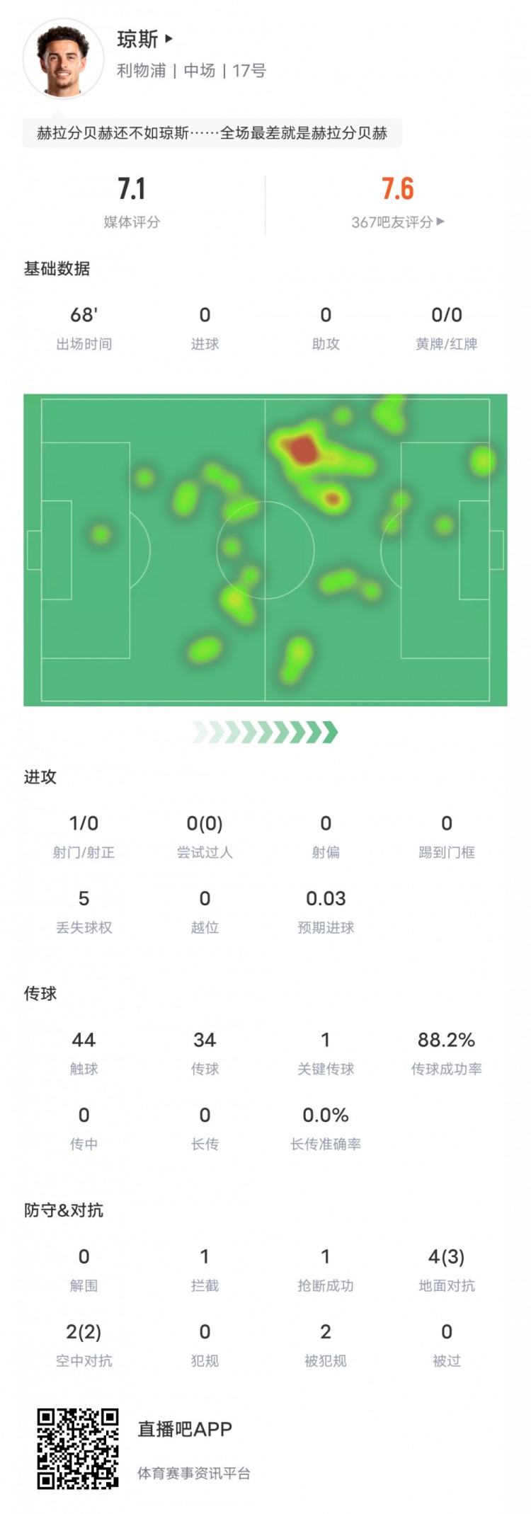Image resolution: width=531 pixels, height=1514 pixels.
Task: Click the center circle on the pitch heatmap
Action: (265, 550)
